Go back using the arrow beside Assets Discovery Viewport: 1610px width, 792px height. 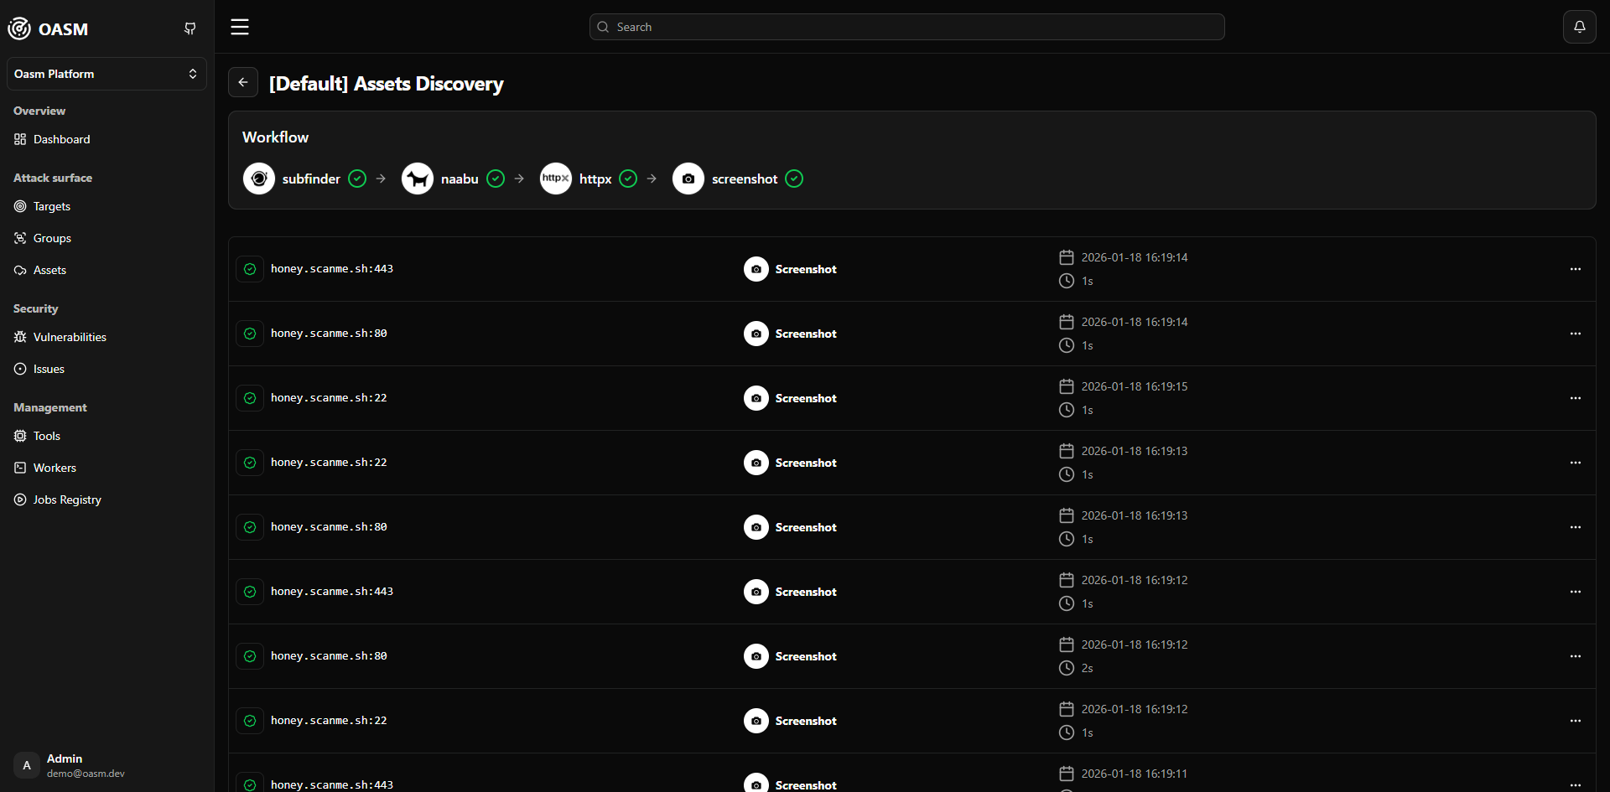click(243, 82)
